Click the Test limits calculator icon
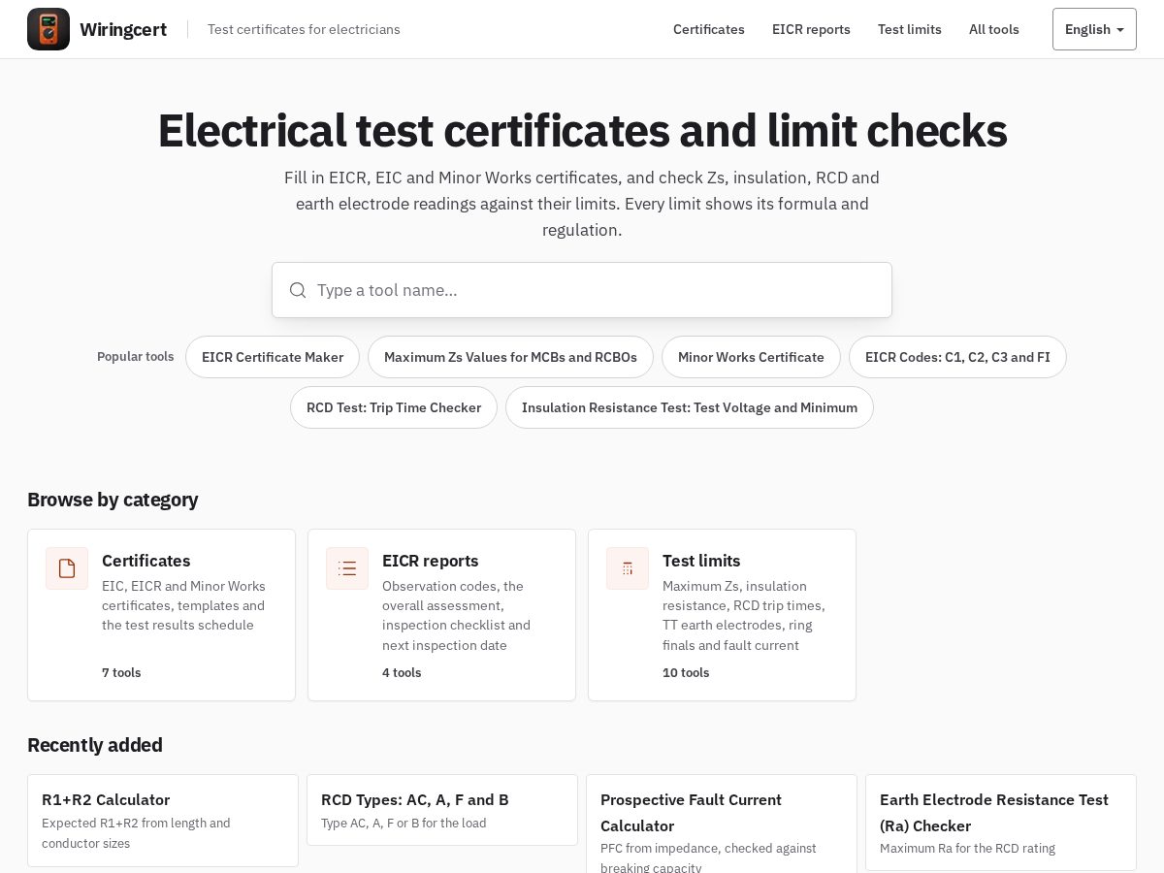The image size is (1164, 873). [628, 568]
